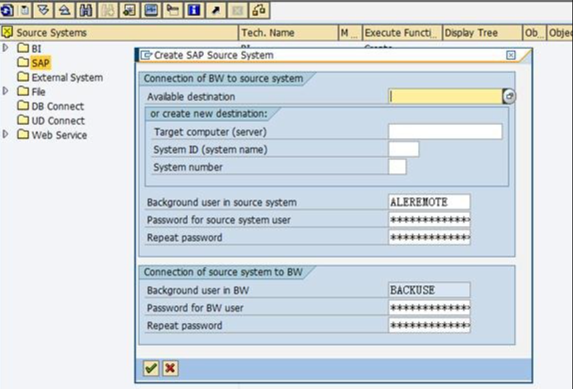Click the "or create new destination:" heading

tap(209, 114)
